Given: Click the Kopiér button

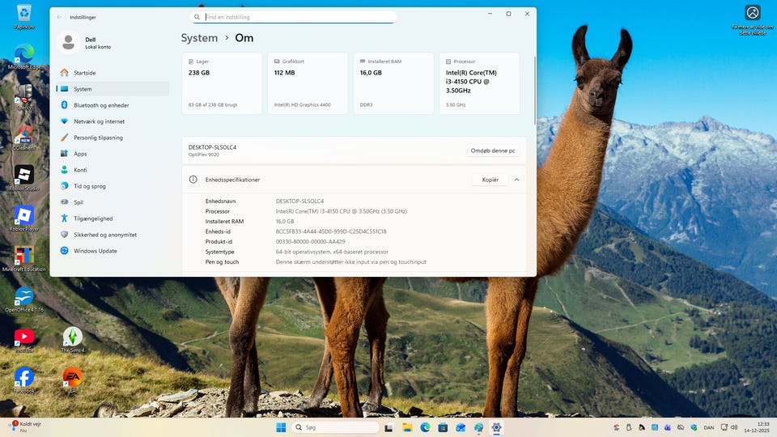Looking at the screenshot, I should click(490, 180).
